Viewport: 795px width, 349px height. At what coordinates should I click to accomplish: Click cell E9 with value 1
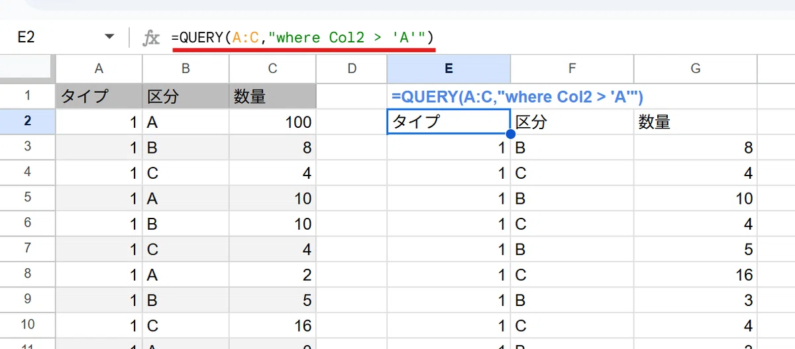coord(449,299)
